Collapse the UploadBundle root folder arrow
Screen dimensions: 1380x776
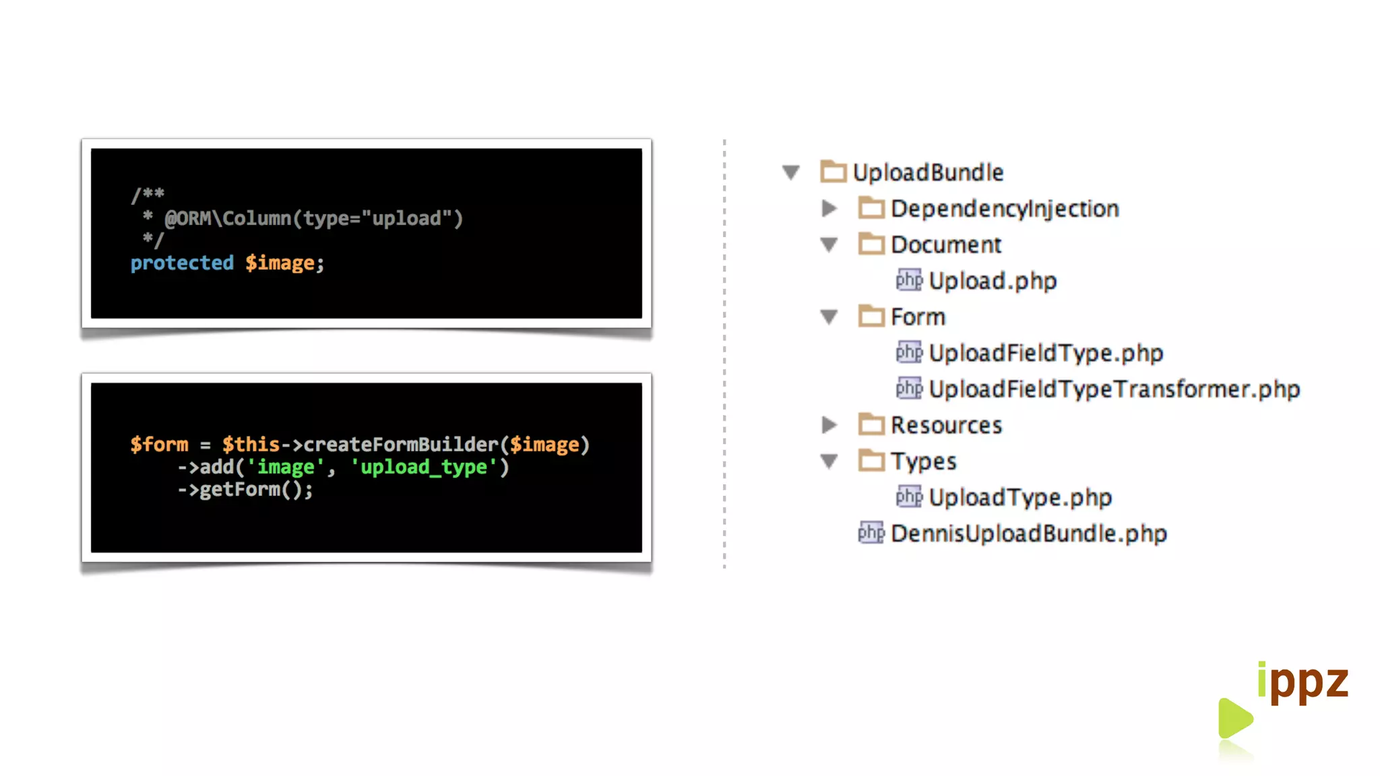tap(791, 172)
